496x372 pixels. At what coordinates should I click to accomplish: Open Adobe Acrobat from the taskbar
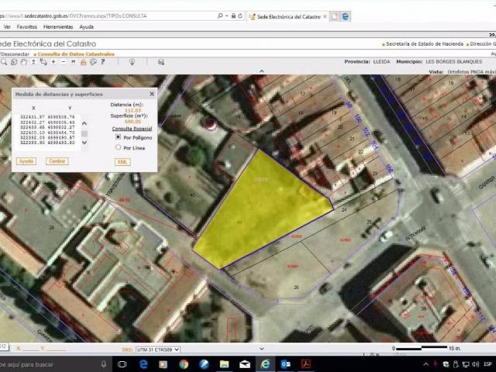(306, 363)
